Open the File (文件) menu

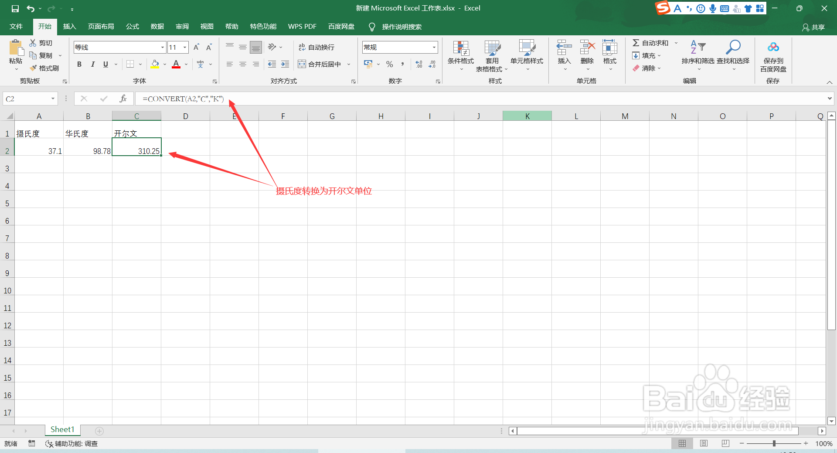16,27
